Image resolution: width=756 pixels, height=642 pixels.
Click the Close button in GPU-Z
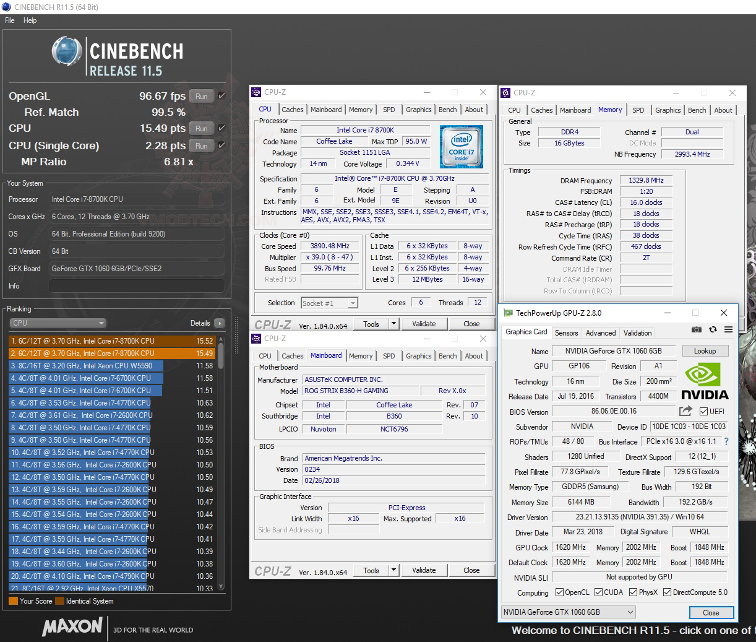coord(711,612)
